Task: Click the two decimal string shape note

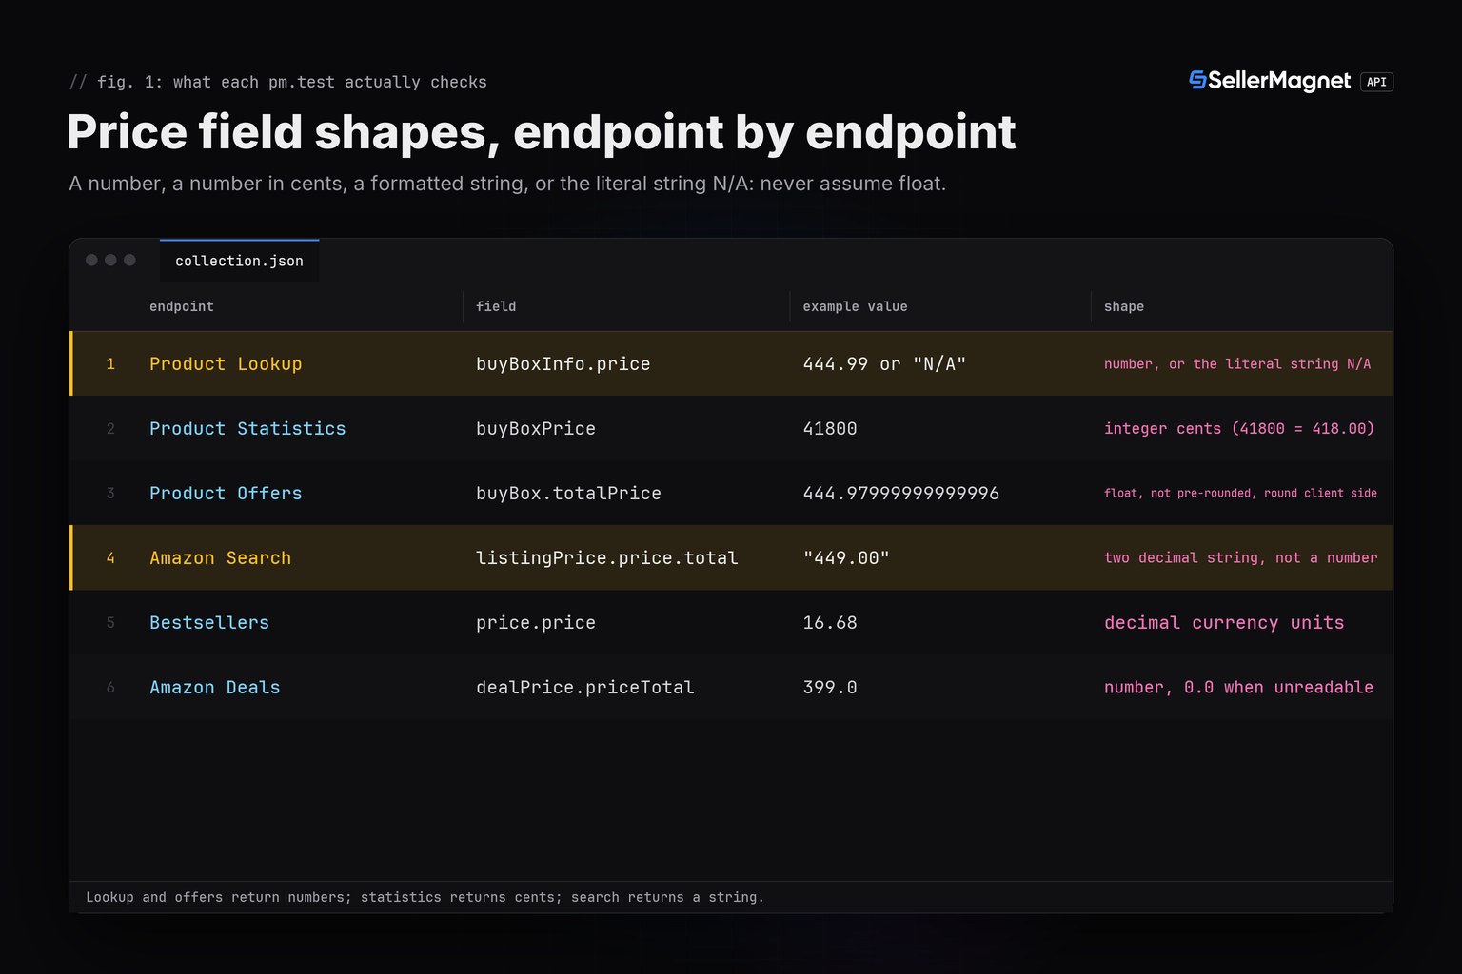Action: 1241,557
